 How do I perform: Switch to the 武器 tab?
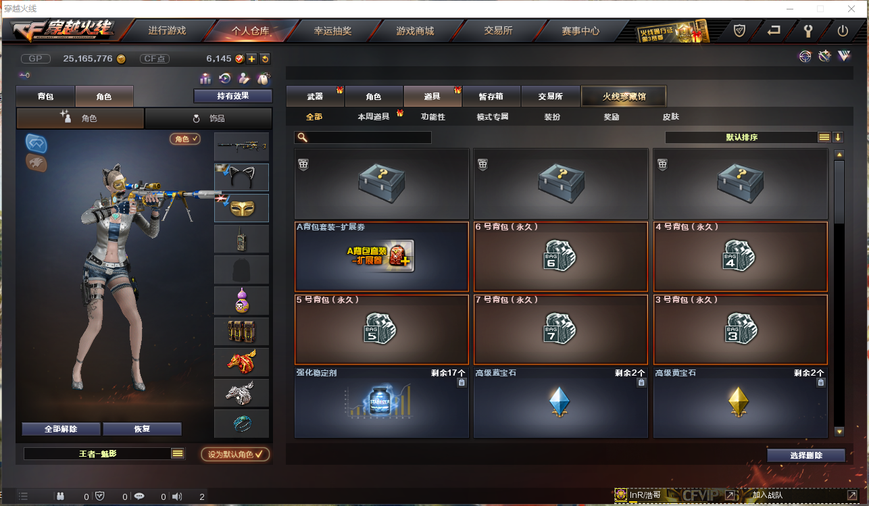coord(315,97)
